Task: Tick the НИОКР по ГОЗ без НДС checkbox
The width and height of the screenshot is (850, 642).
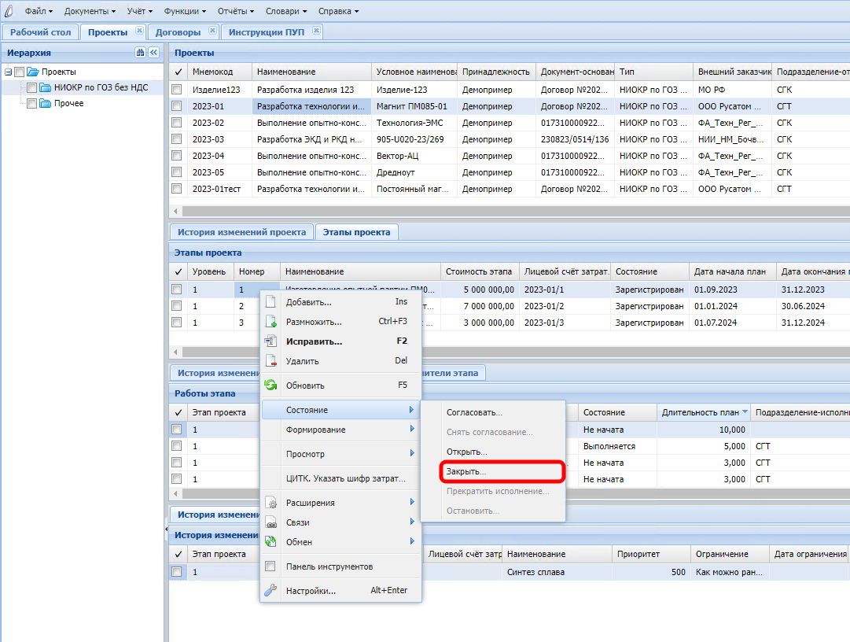Action: click(32, 87)
